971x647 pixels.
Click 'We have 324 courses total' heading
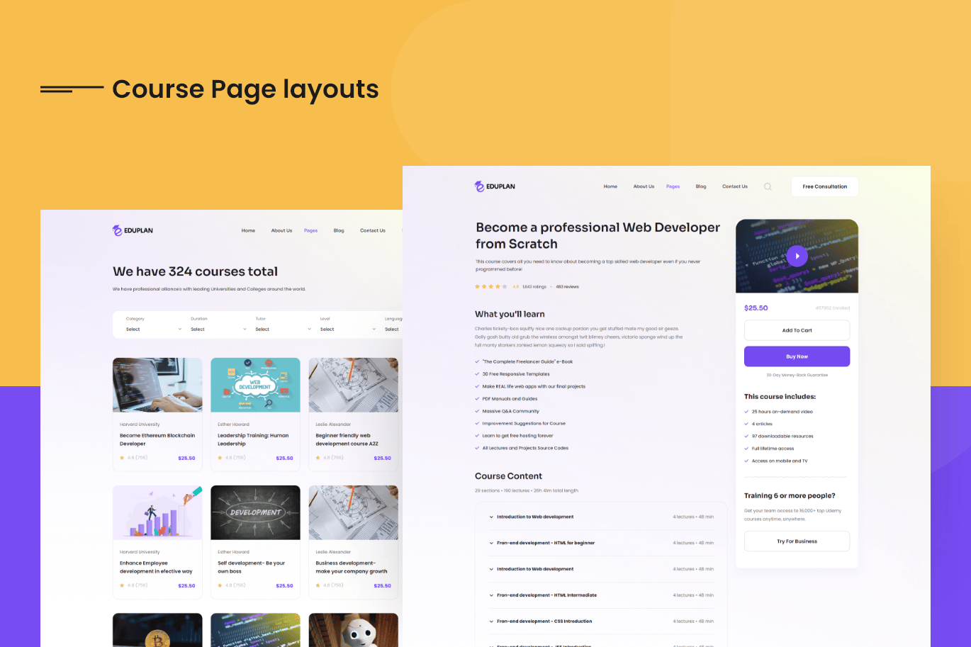coord(195,271)
